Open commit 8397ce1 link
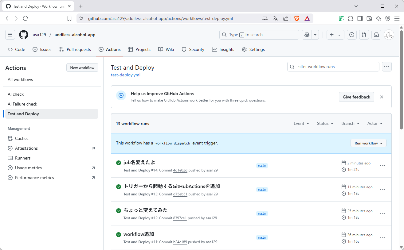This screenshot has width=404, height=250. point(180,218)
